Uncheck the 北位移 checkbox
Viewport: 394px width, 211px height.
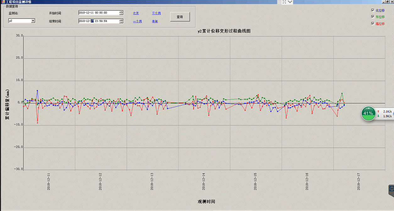(373, 10)
